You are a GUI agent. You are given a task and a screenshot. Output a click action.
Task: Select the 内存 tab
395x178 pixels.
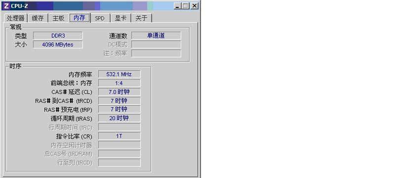79,18
